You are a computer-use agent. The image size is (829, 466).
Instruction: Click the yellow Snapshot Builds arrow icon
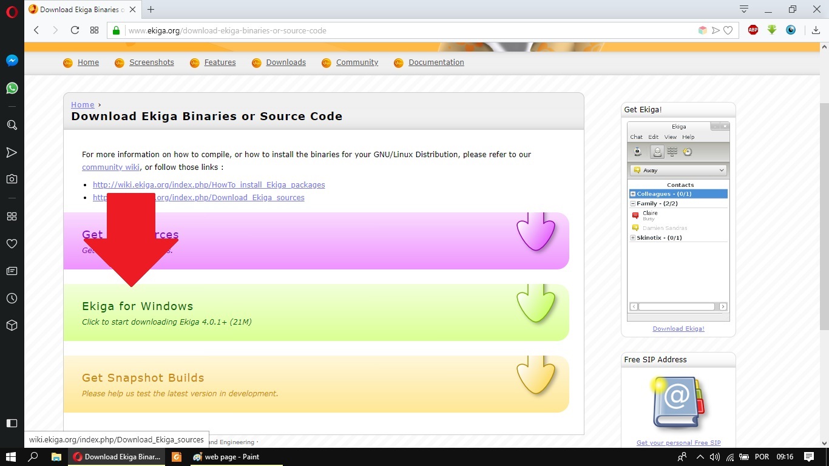point(536,374)
